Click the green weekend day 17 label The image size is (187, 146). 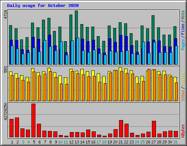tap(99, 142)
